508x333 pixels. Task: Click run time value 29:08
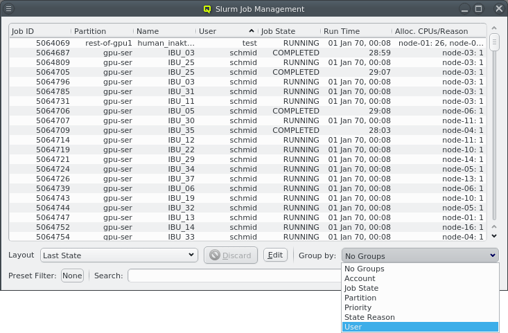(x=379, y=111)
